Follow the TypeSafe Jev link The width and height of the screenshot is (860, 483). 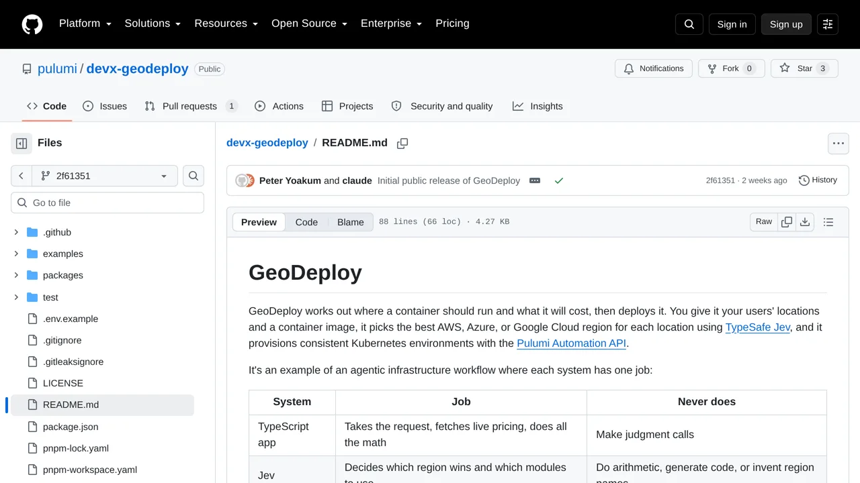click(x=758, y=327)
